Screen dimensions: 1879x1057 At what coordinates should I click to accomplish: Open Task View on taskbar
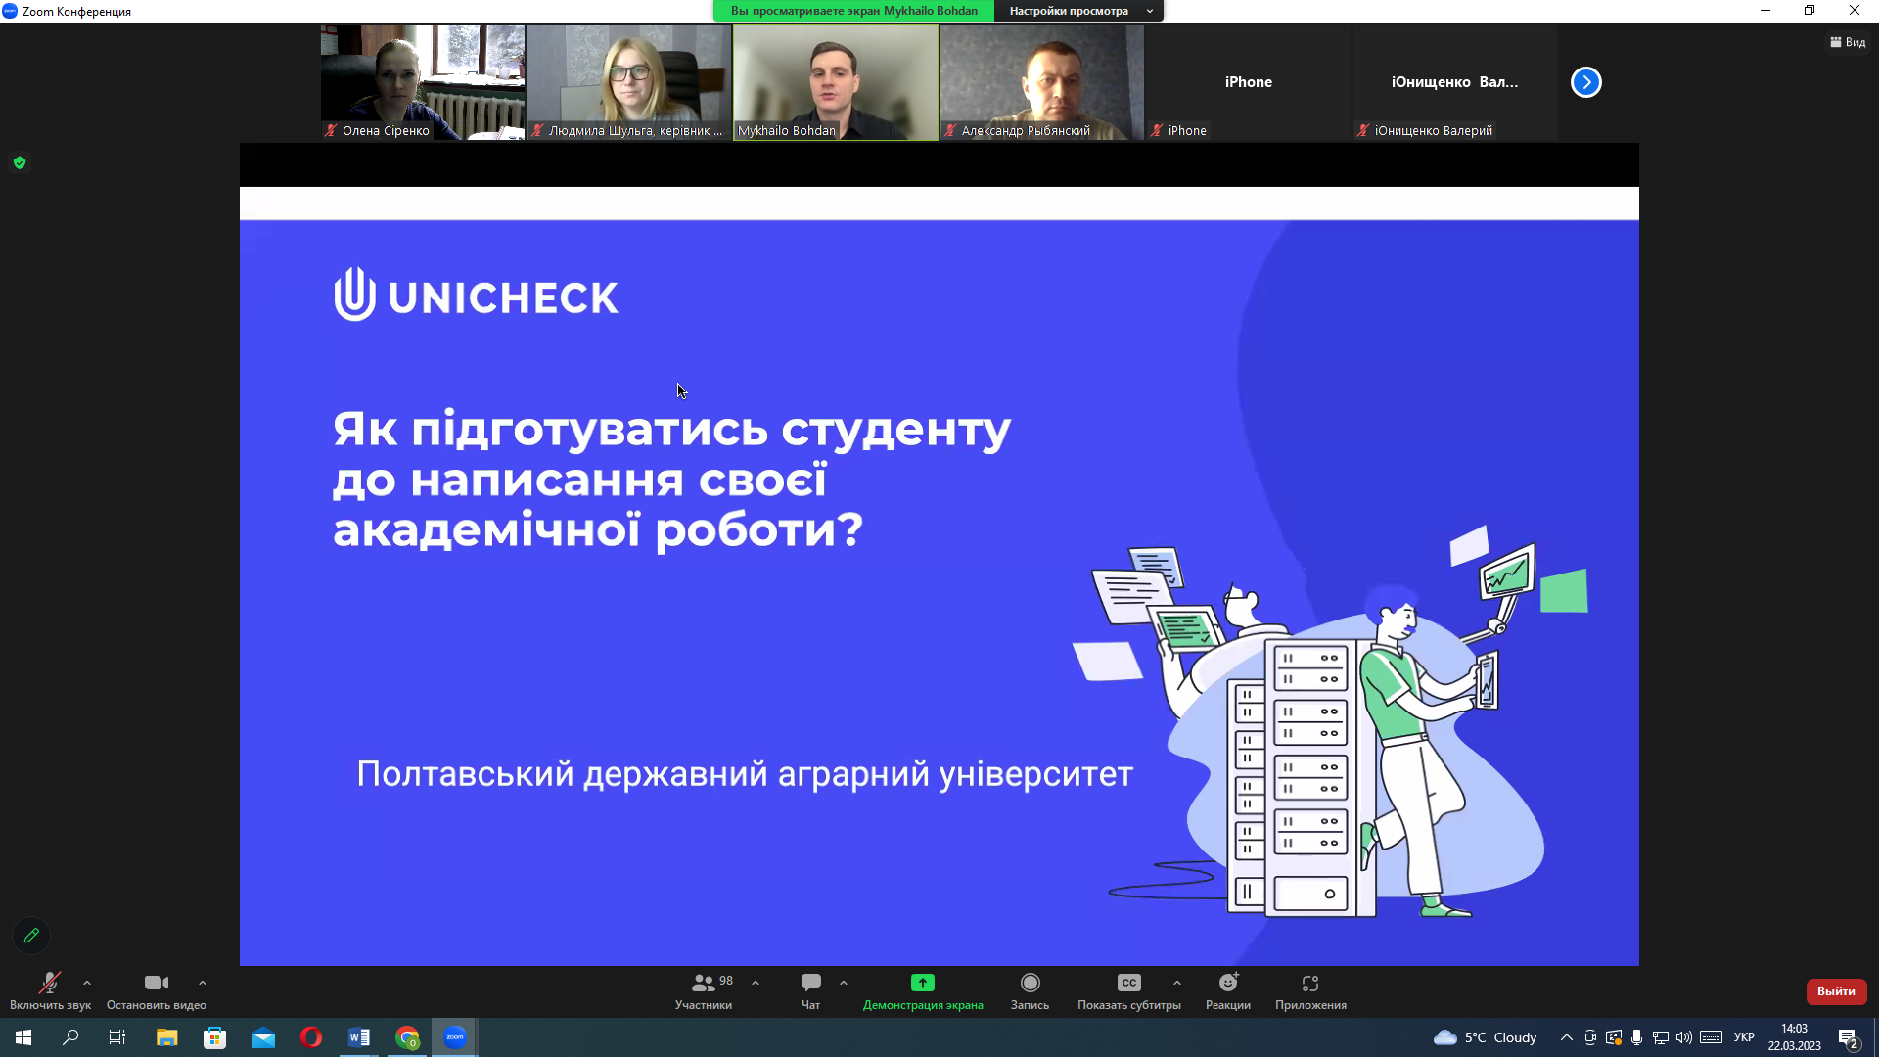click(x=117, y=1037)
